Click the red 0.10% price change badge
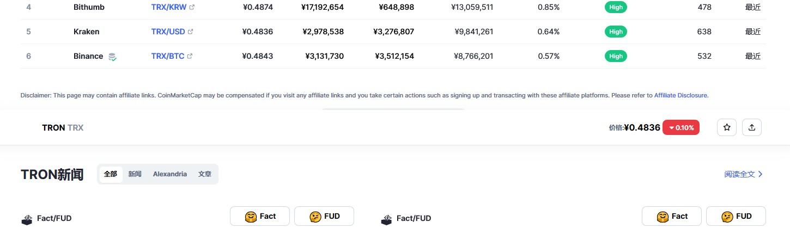The image size is (790, 234). [681, 127]
